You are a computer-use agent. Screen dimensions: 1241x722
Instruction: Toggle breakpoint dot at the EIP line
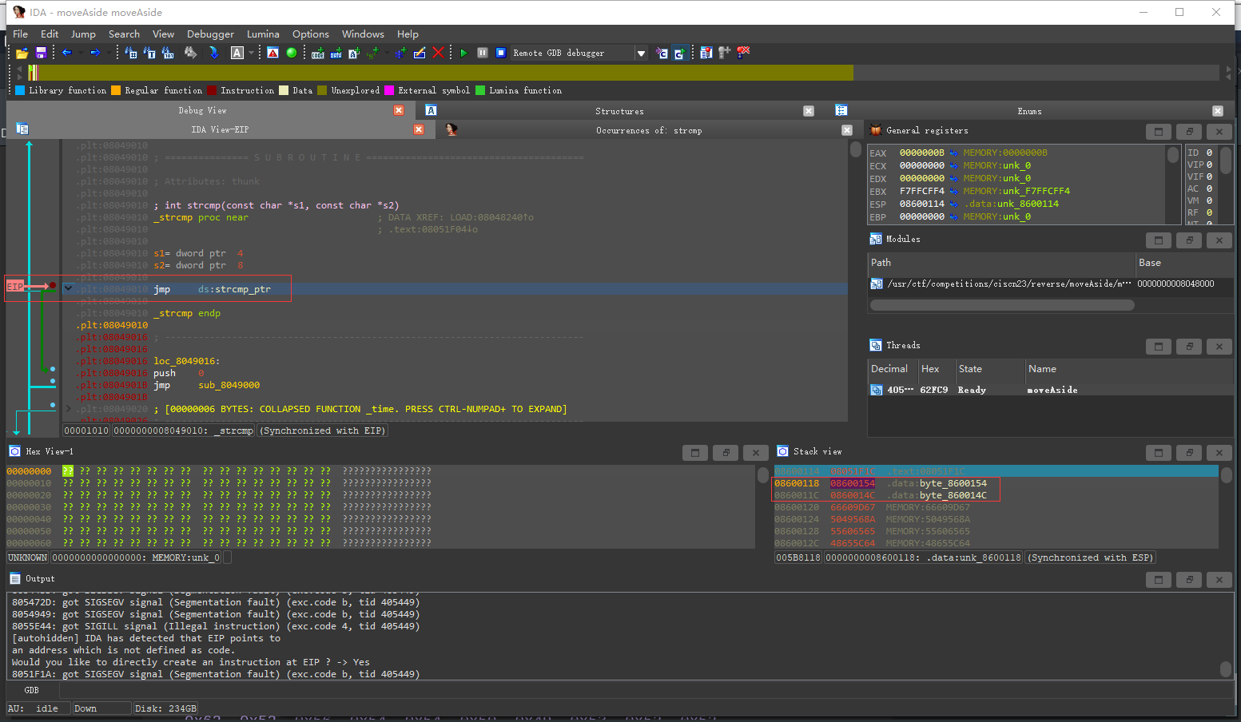click(53, 286)
